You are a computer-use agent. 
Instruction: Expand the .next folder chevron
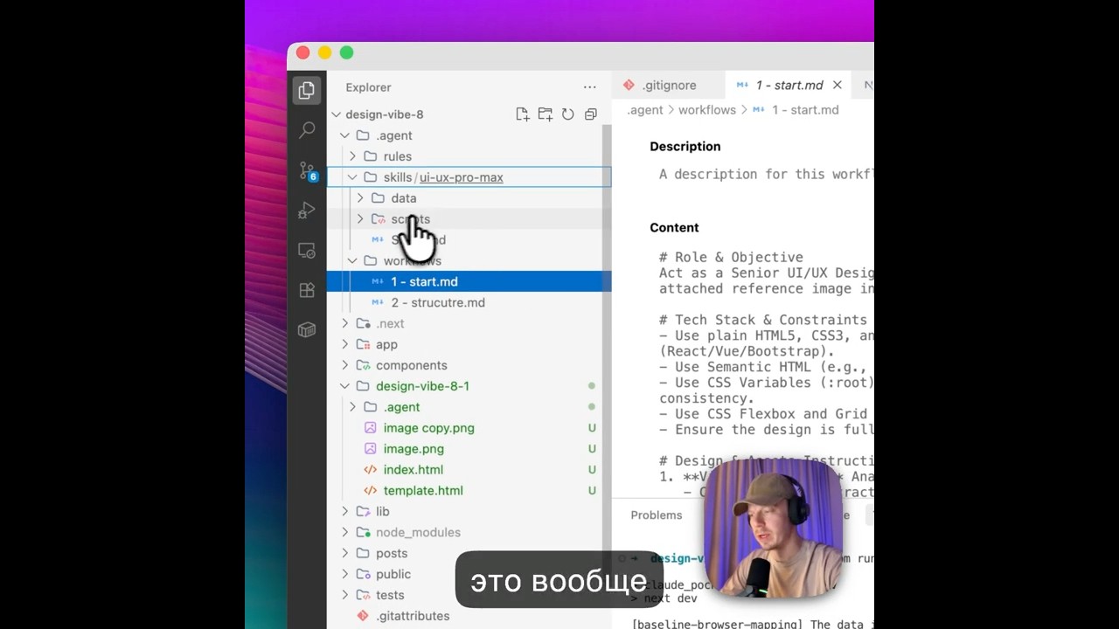[344, 323]
